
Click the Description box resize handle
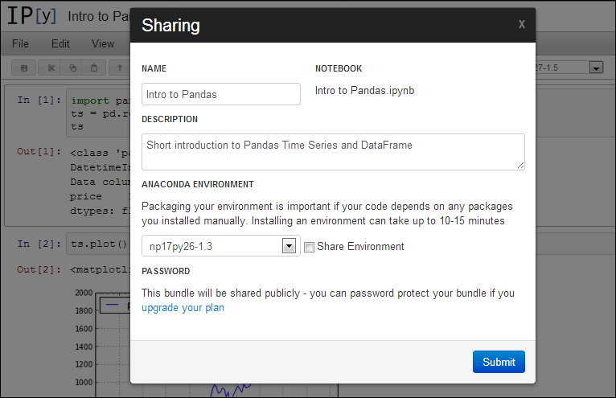pyautogui.click(x=520, y=166)
